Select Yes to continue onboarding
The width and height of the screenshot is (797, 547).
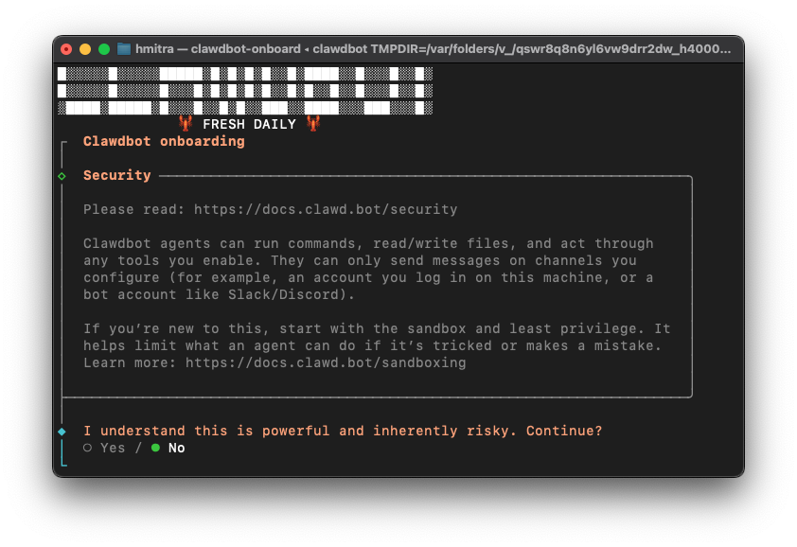point(112,447)
